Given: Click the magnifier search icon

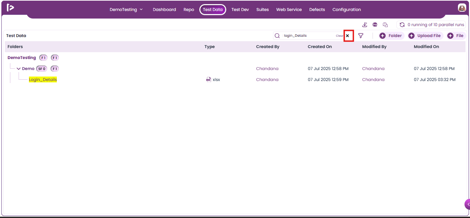Looking at the screenshot, I should click(x=277, y=36).
